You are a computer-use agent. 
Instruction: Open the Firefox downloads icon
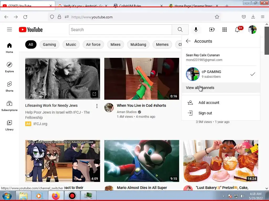[253, 17]
